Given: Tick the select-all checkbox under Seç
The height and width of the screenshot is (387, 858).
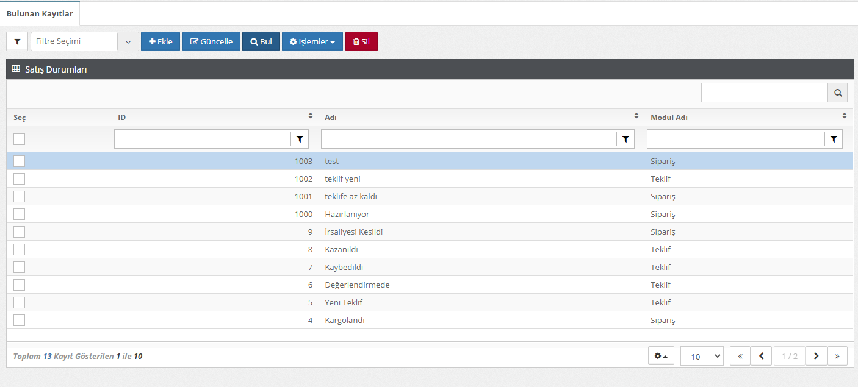Looking at the screenshot, I should pyautogui.click(x=20, y=139).
